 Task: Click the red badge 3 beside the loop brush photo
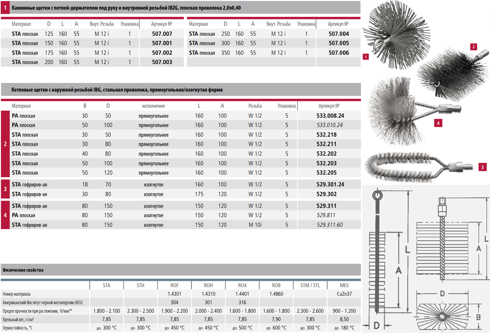pyautogui.click(x=482, y=167)
